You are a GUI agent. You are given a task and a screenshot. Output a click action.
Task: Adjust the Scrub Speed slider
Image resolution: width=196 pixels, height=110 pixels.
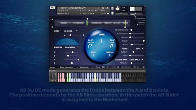point(141,21)
